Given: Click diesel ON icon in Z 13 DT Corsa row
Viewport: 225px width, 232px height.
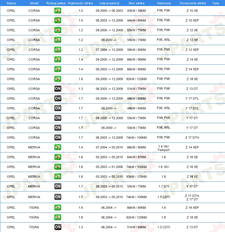Looking at the screenshot, I should point(58,89).
